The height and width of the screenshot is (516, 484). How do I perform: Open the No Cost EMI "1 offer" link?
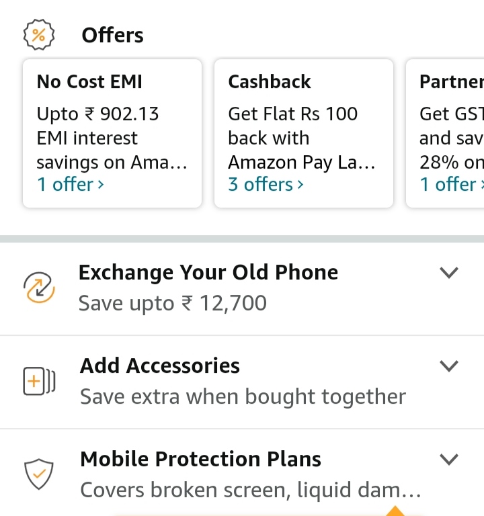pyautogui.click(x=71, y=184)
